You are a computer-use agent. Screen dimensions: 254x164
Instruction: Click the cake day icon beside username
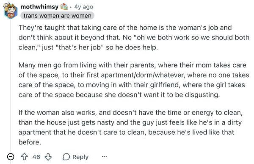pos(64,7)
